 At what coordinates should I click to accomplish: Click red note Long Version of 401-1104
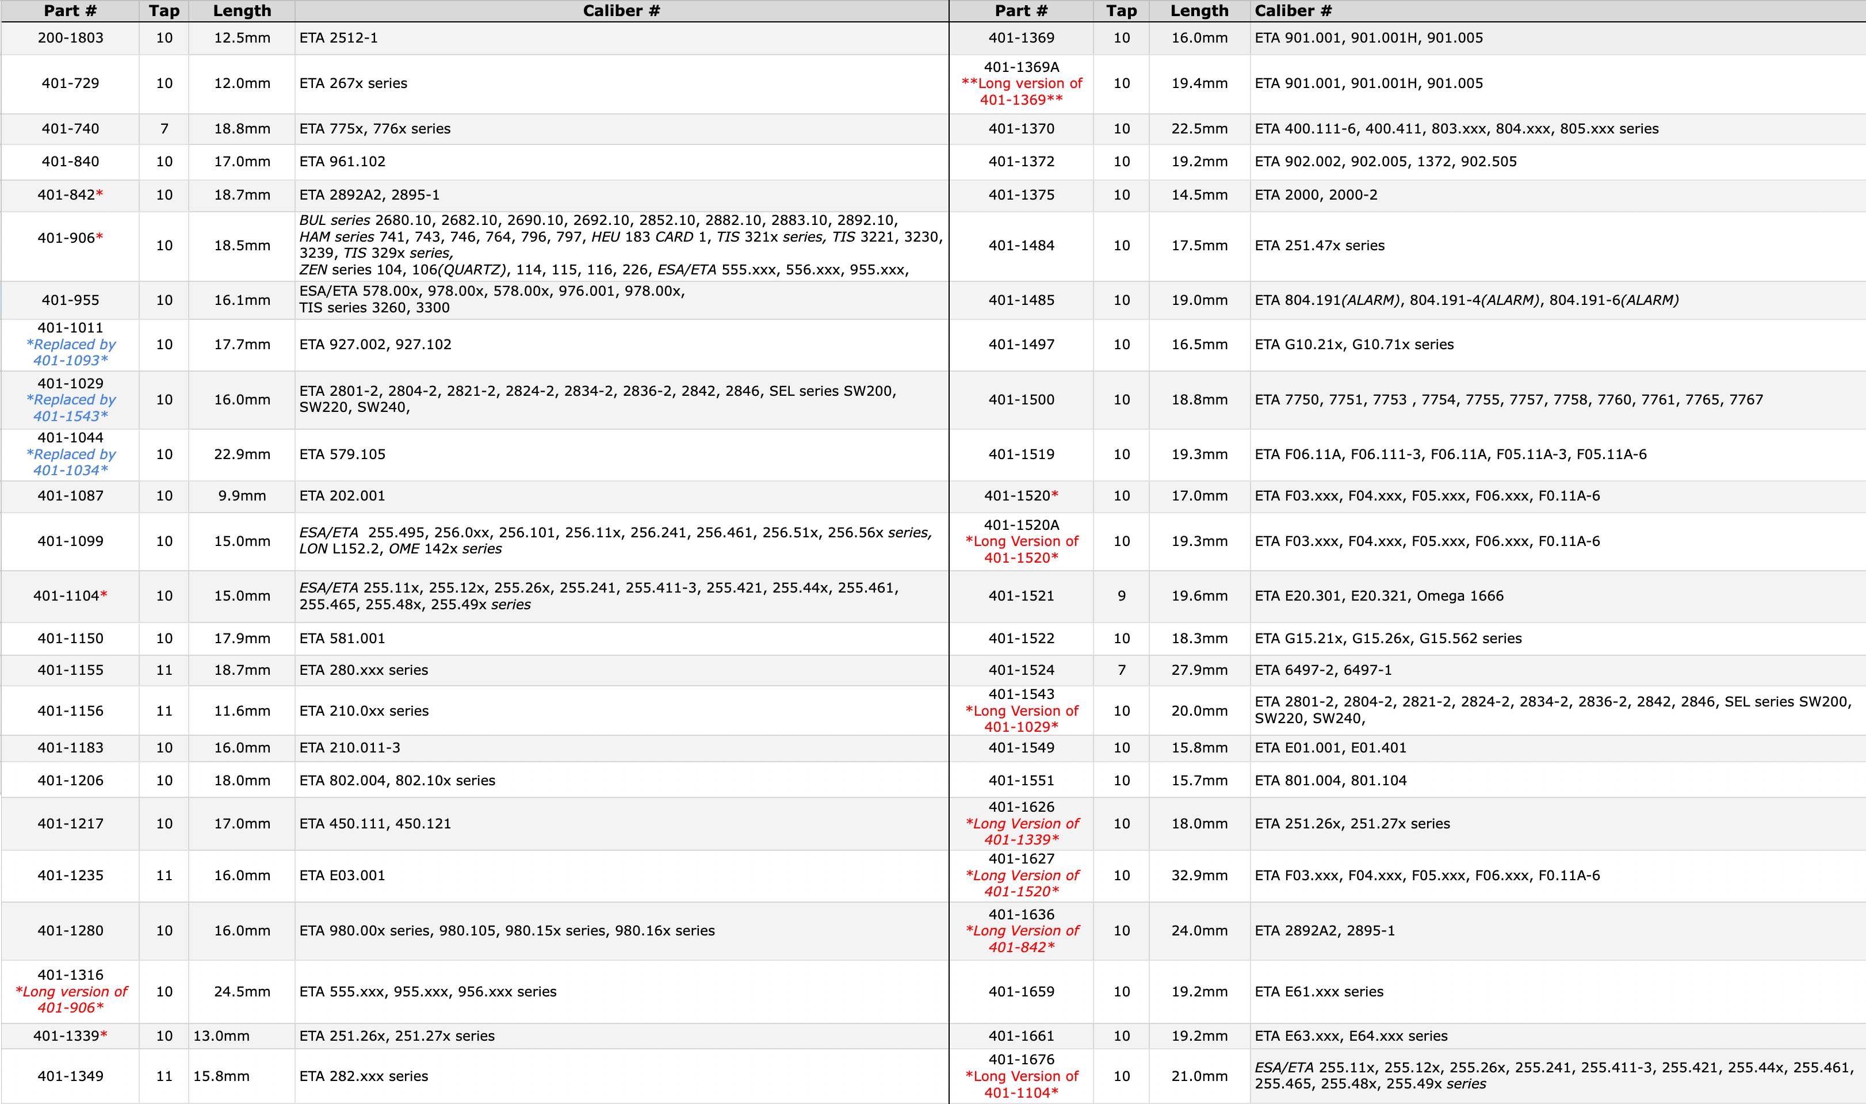point(1021,1084)
